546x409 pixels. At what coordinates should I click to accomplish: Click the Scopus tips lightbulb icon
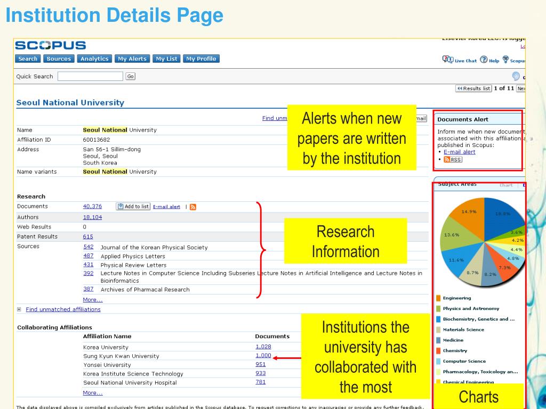pos(505,60)
